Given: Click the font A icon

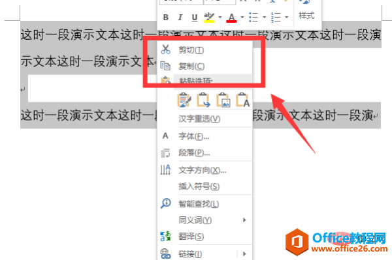Looking at the screenshot, I should coord(165,136).
